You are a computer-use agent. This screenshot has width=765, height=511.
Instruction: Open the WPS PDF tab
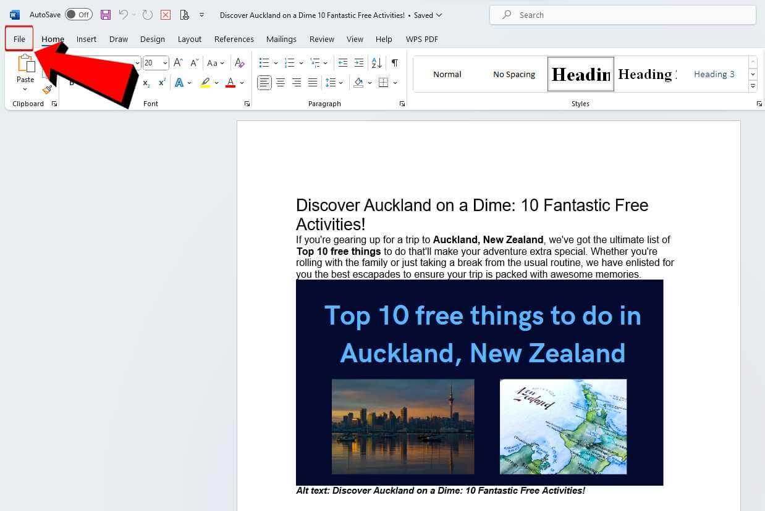421,39
